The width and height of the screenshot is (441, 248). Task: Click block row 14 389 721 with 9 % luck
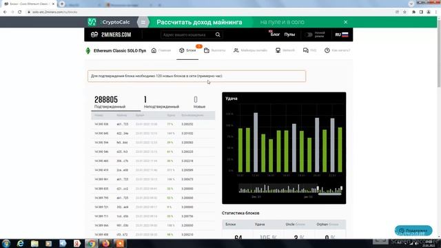point(153,207)
